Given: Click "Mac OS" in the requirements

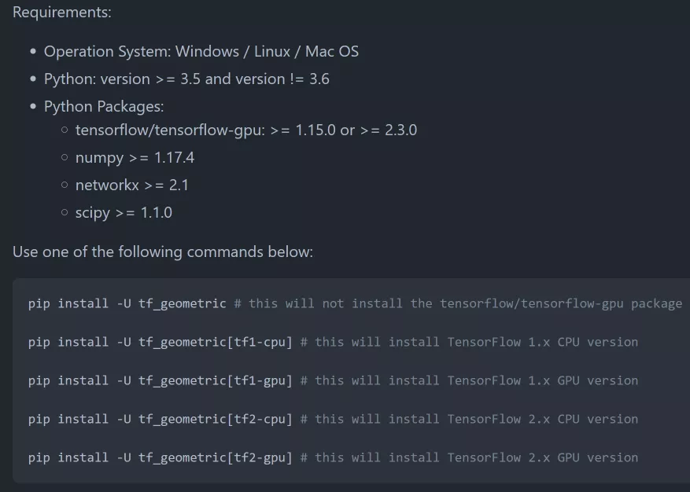Looking at the screenshot, I should click(x=331, y=52).
